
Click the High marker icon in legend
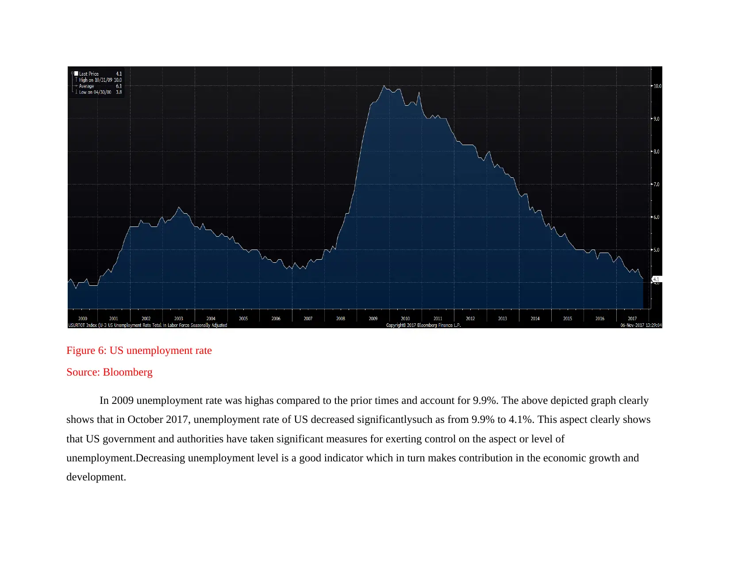(76, 80)
